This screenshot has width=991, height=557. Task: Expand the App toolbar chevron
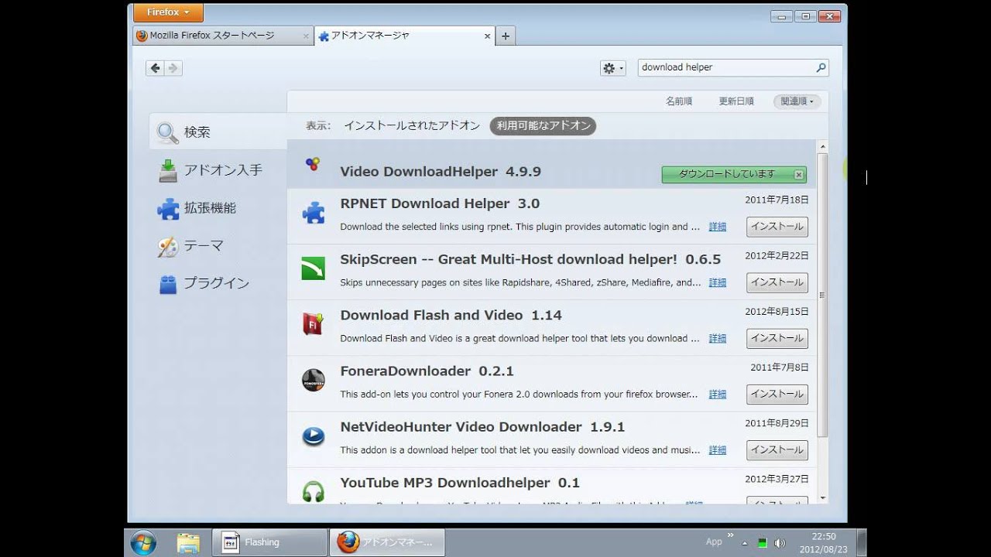pyautogui.click(x=730, y=535)
